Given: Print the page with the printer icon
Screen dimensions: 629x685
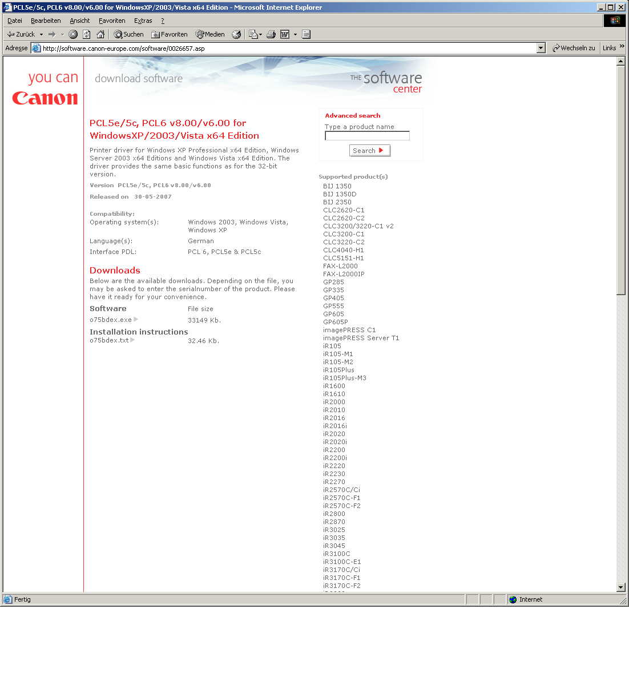Looking at the screenshot, I should (x=271, y=34).
